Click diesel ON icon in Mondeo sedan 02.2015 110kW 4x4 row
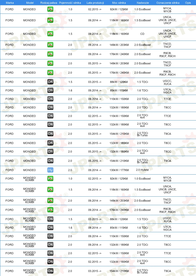Image resolution: width=196 pixels, height=276 pixels. [50, 116]
